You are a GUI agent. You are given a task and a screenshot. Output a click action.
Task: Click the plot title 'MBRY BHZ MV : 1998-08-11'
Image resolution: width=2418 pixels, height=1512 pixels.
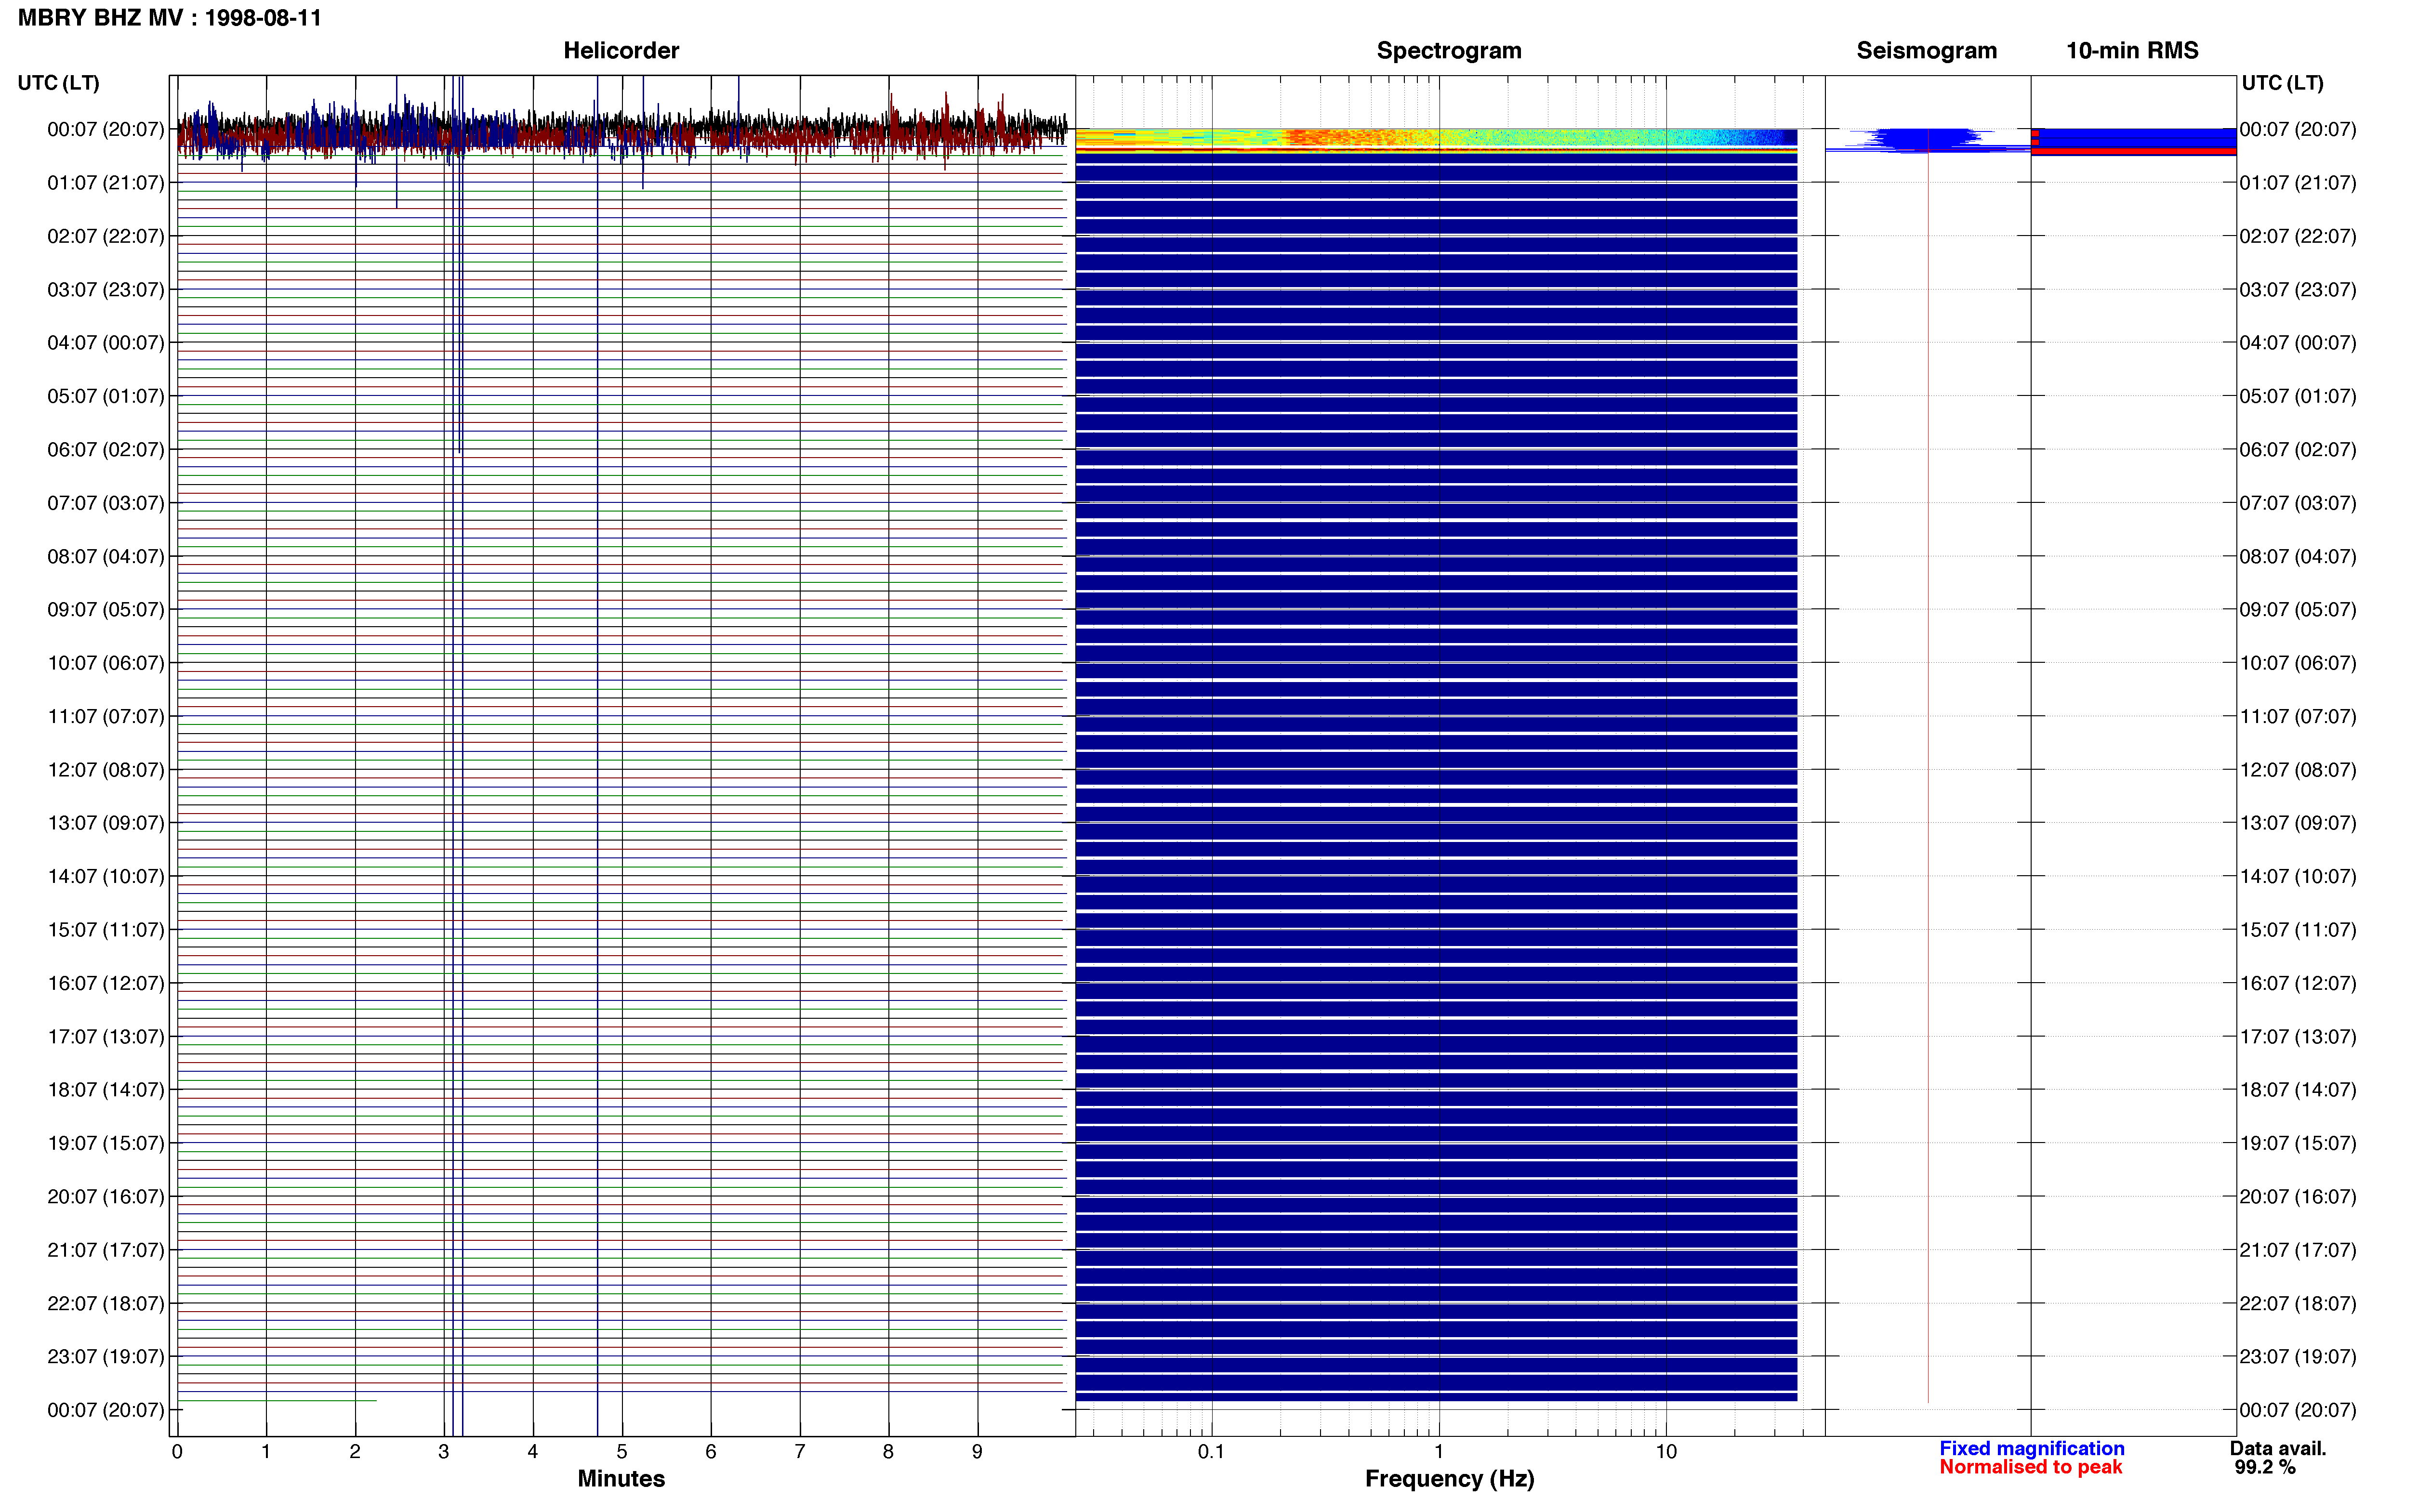click(170, 18)
